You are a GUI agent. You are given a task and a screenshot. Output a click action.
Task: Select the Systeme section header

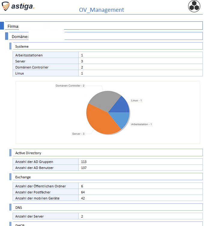[108, 46]
